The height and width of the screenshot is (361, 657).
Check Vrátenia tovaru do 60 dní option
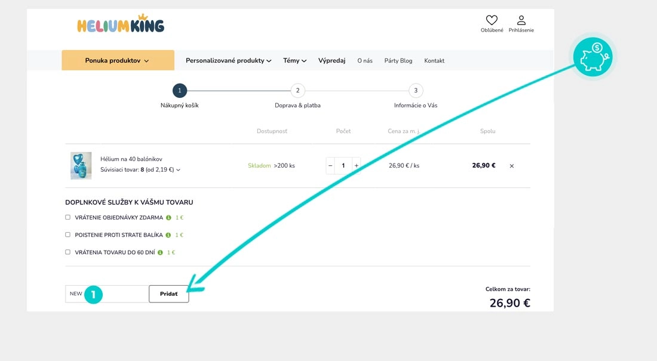point(68,252)
